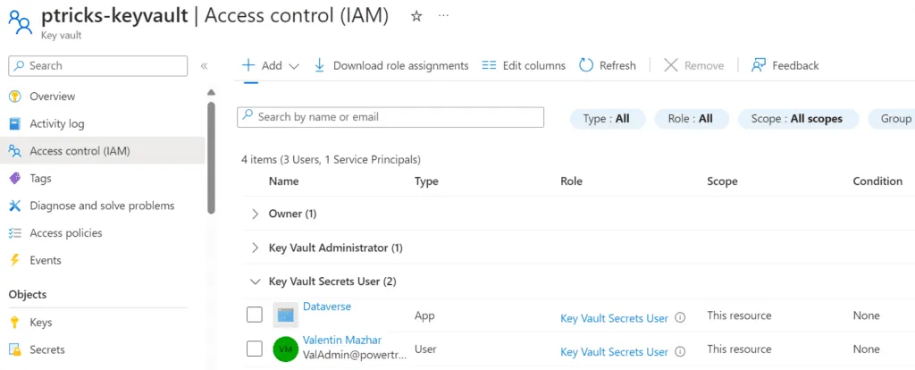
Task: Click the green VM avatar for Valentin Mazhar
Action: (285, 349)
